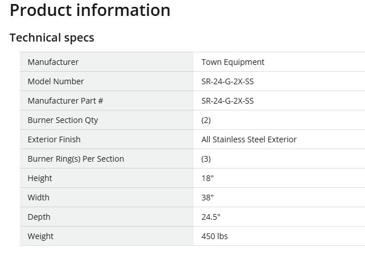
Task: Click the Manufacturer Part # label
Action: [65, 101]
